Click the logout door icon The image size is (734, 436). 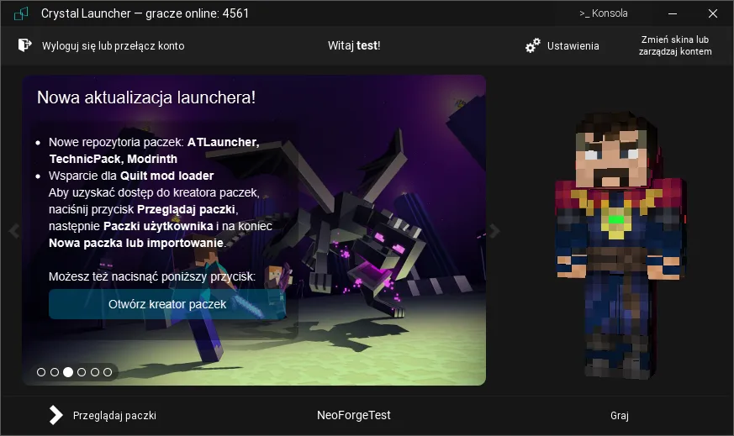25,45
